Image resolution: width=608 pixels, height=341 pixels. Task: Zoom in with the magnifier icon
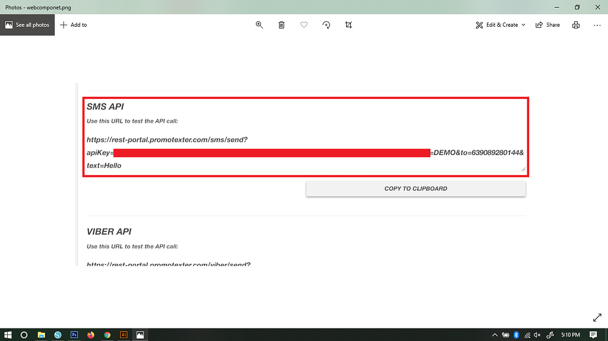click(x=259, y=25)
